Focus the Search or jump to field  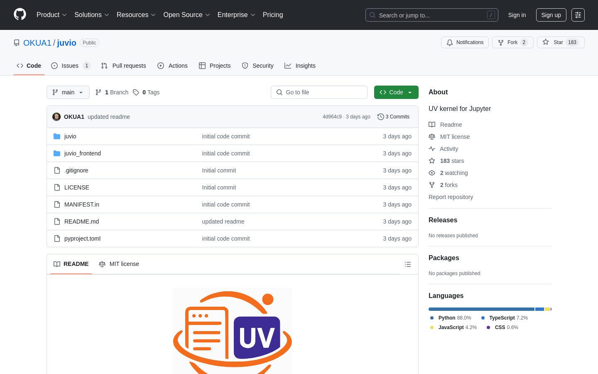(x=431, y=15)
